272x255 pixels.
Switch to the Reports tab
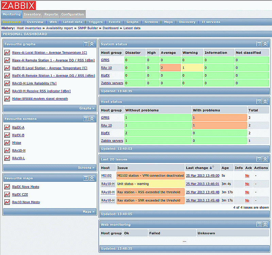[51, 14]
